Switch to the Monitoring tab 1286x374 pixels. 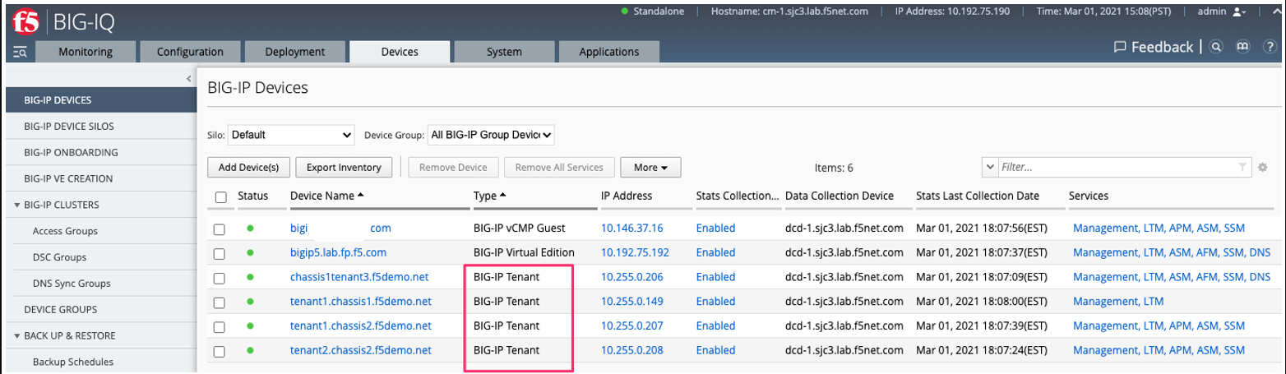[x=85, y=52]
